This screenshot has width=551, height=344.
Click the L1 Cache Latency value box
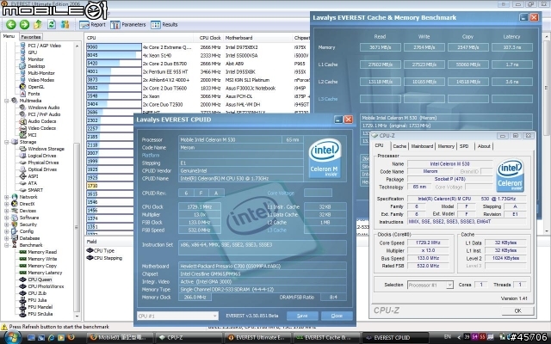(512, 64)
